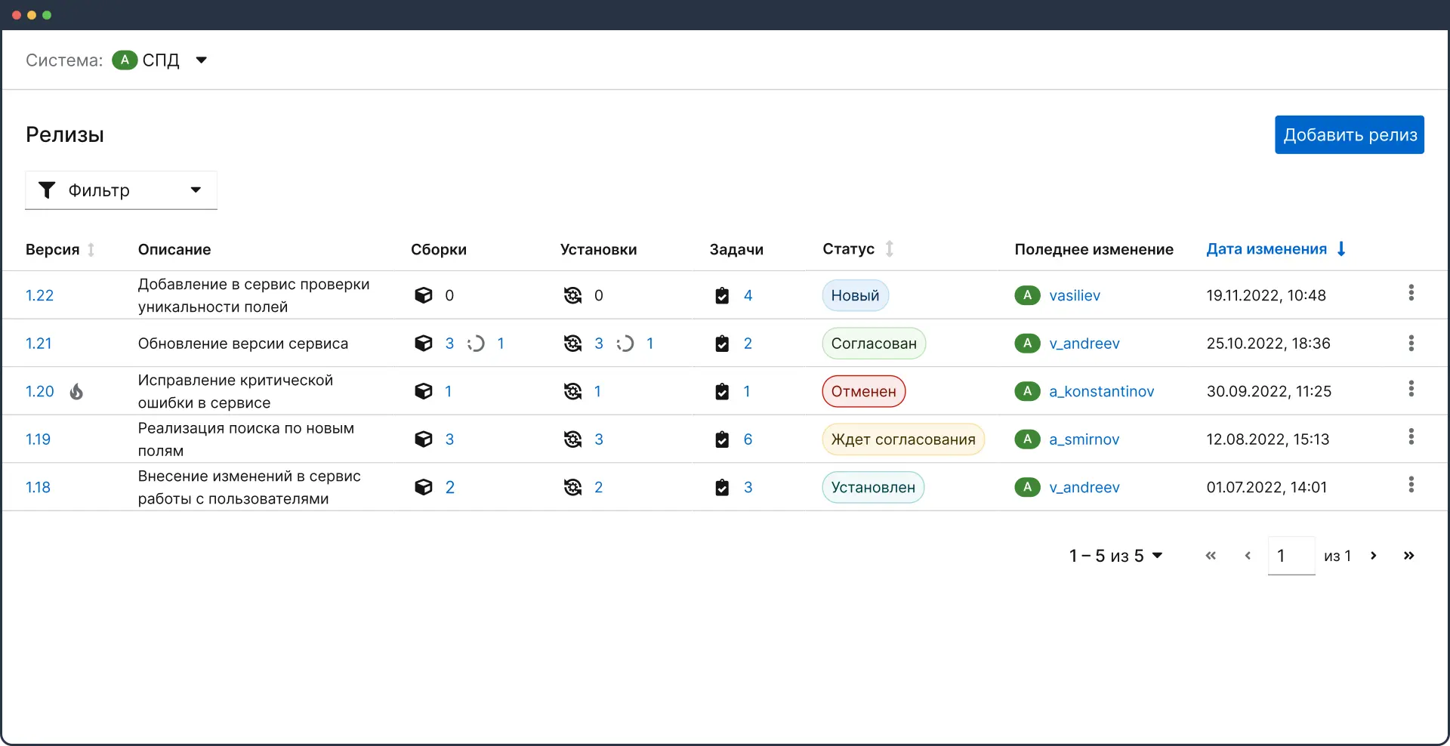This screenshot has height=746, width=1450.
Task: Click the builds box icon in release 1.22 row
Action: coord(424,295)
